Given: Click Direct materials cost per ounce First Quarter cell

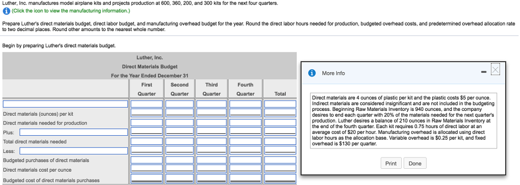Looking at the screenshot, I should pos(147,169).
